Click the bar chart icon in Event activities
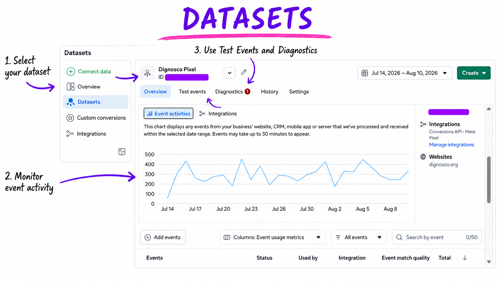500x281 pixels. coord(150,114)
